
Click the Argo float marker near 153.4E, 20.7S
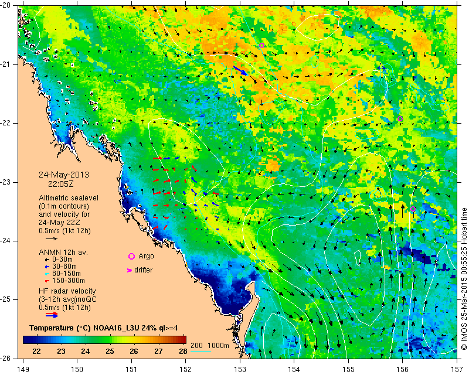[x=261, y=46]
